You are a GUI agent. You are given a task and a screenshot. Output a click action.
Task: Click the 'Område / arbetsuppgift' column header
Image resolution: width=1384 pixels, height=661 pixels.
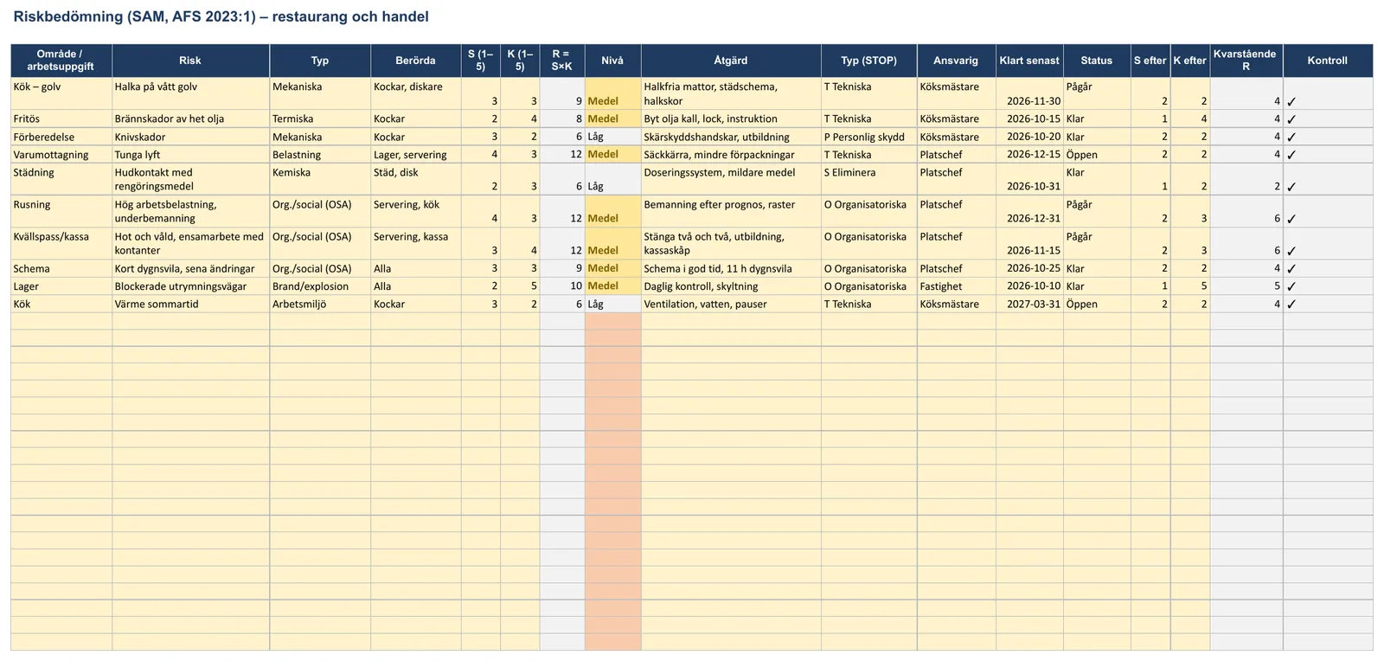[61, 61]
